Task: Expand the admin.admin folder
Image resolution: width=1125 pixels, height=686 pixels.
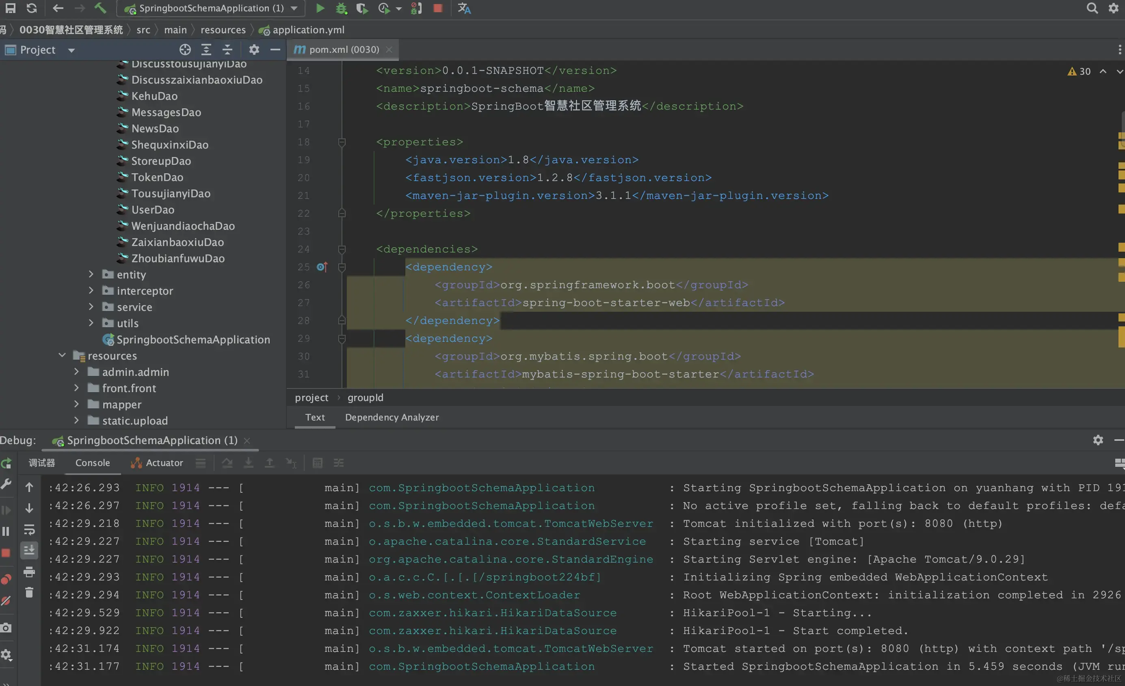Action: (x=76, y=371)
